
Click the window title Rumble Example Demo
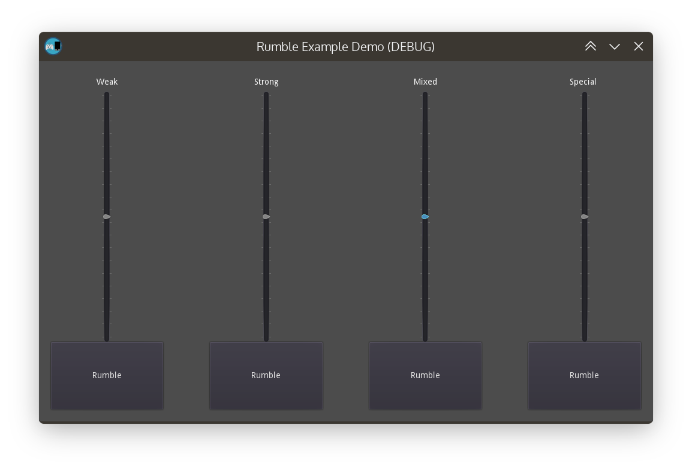345,46
